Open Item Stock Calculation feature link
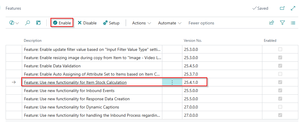This screenshot has height=122, width=301. coord(75,82)
